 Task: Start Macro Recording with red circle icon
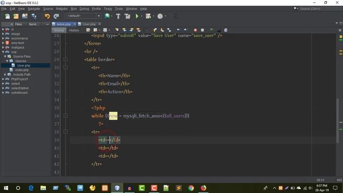coord(195,30)
